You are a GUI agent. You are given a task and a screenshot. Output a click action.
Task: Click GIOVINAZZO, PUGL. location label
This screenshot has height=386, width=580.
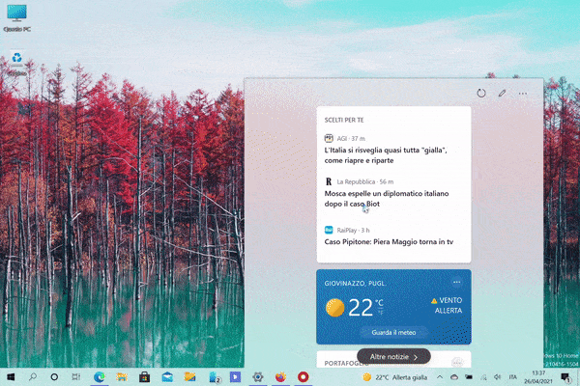click(355, 284)
